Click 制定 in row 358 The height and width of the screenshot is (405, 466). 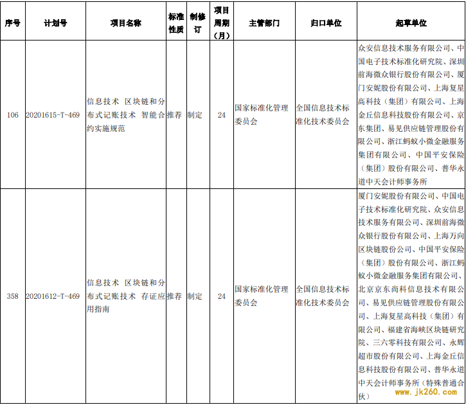click(x=195, y=296)
